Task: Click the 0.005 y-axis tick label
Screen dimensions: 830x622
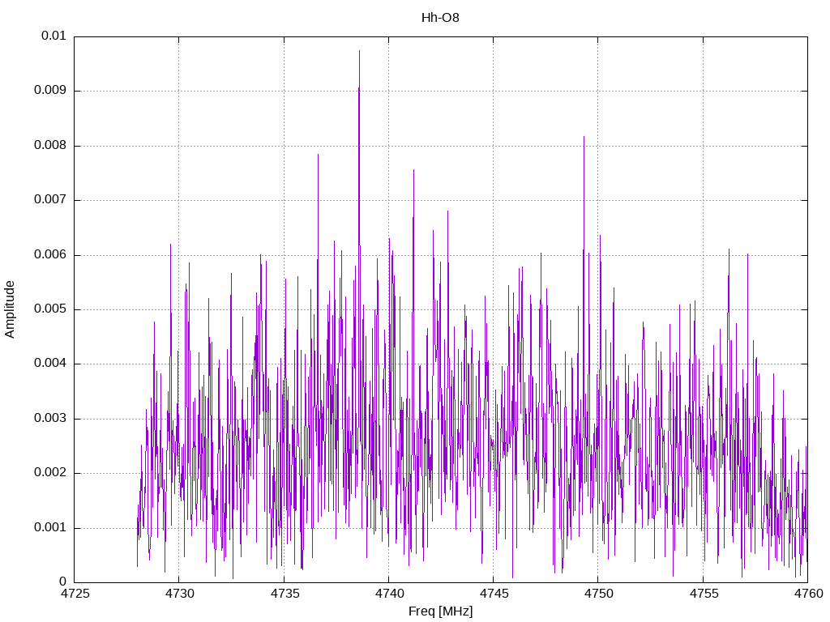Action: click(x=50, y=309)
